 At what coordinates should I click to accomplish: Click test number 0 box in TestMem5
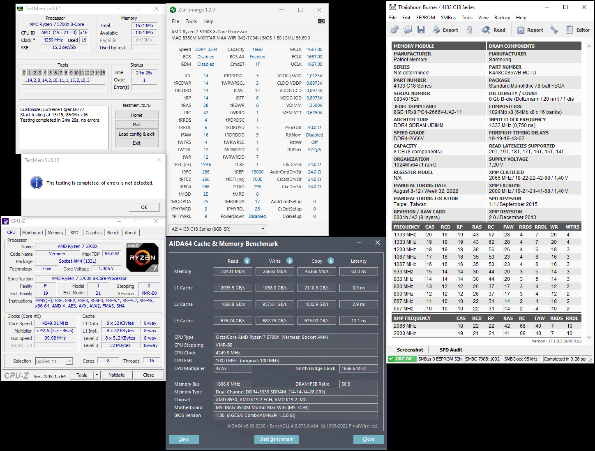coord(24,73)
